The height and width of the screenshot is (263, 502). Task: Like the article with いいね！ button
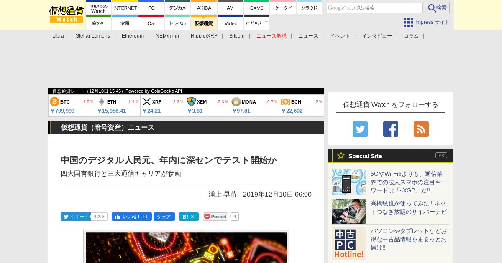[x=131, y=217]
